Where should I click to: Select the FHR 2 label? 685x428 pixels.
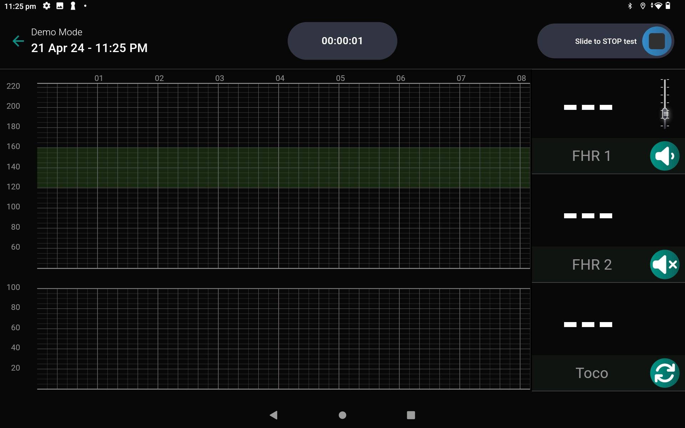tap(592, 265)
